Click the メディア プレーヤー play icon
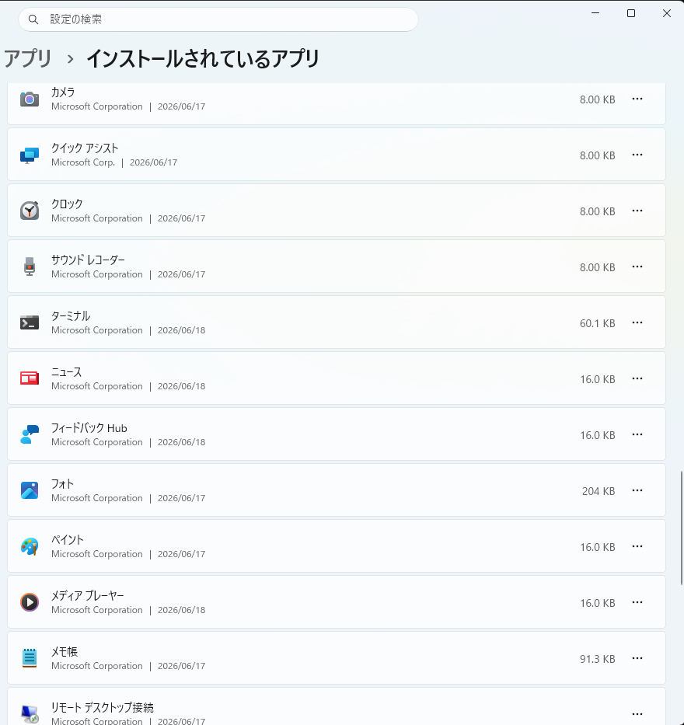Screen dimensions: 684x725 [29, 602]
